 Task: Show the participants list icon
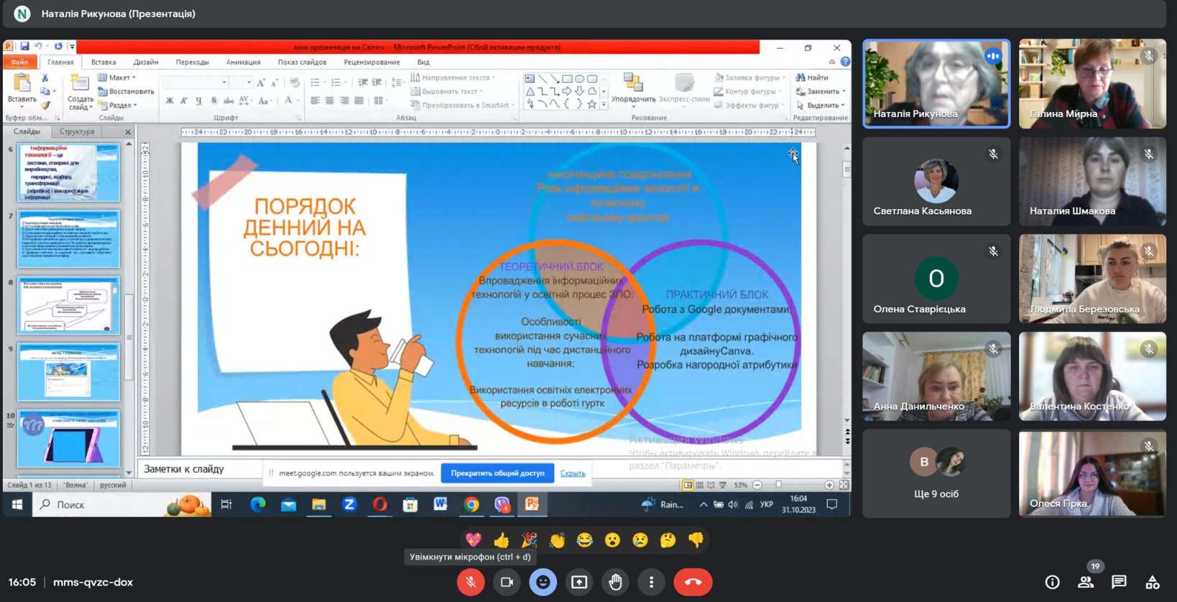point(1086,583)
